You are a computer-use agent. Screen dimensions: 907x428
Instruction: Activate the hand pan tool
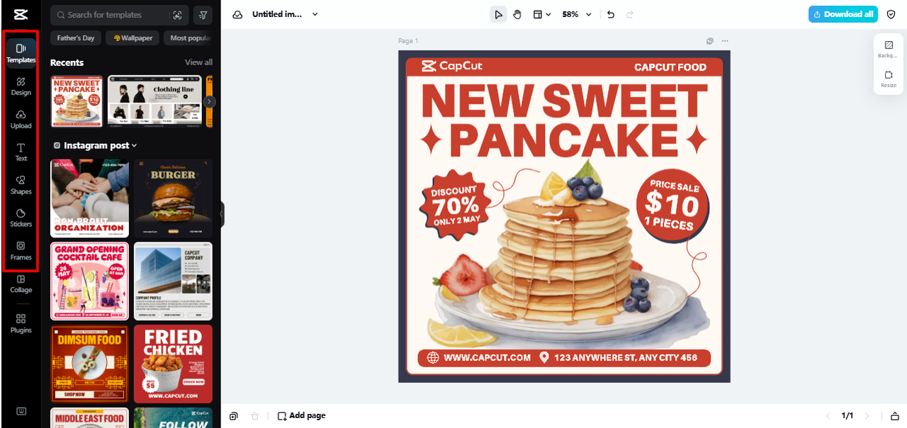pyautogui.click(x=517, y=14)
